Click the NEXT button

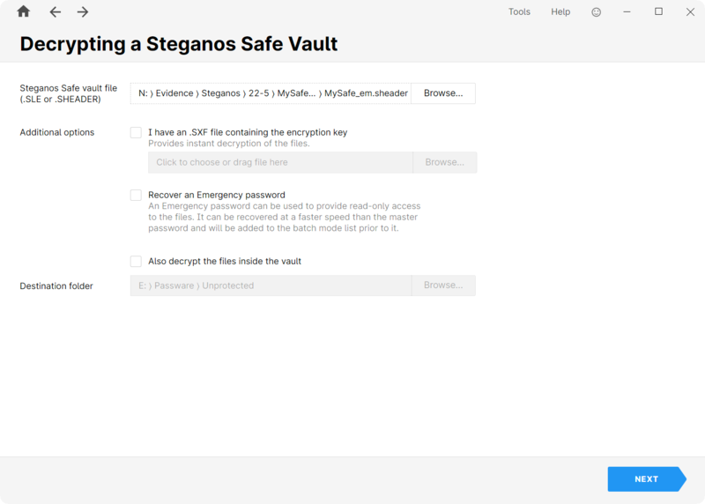[647, 479]
